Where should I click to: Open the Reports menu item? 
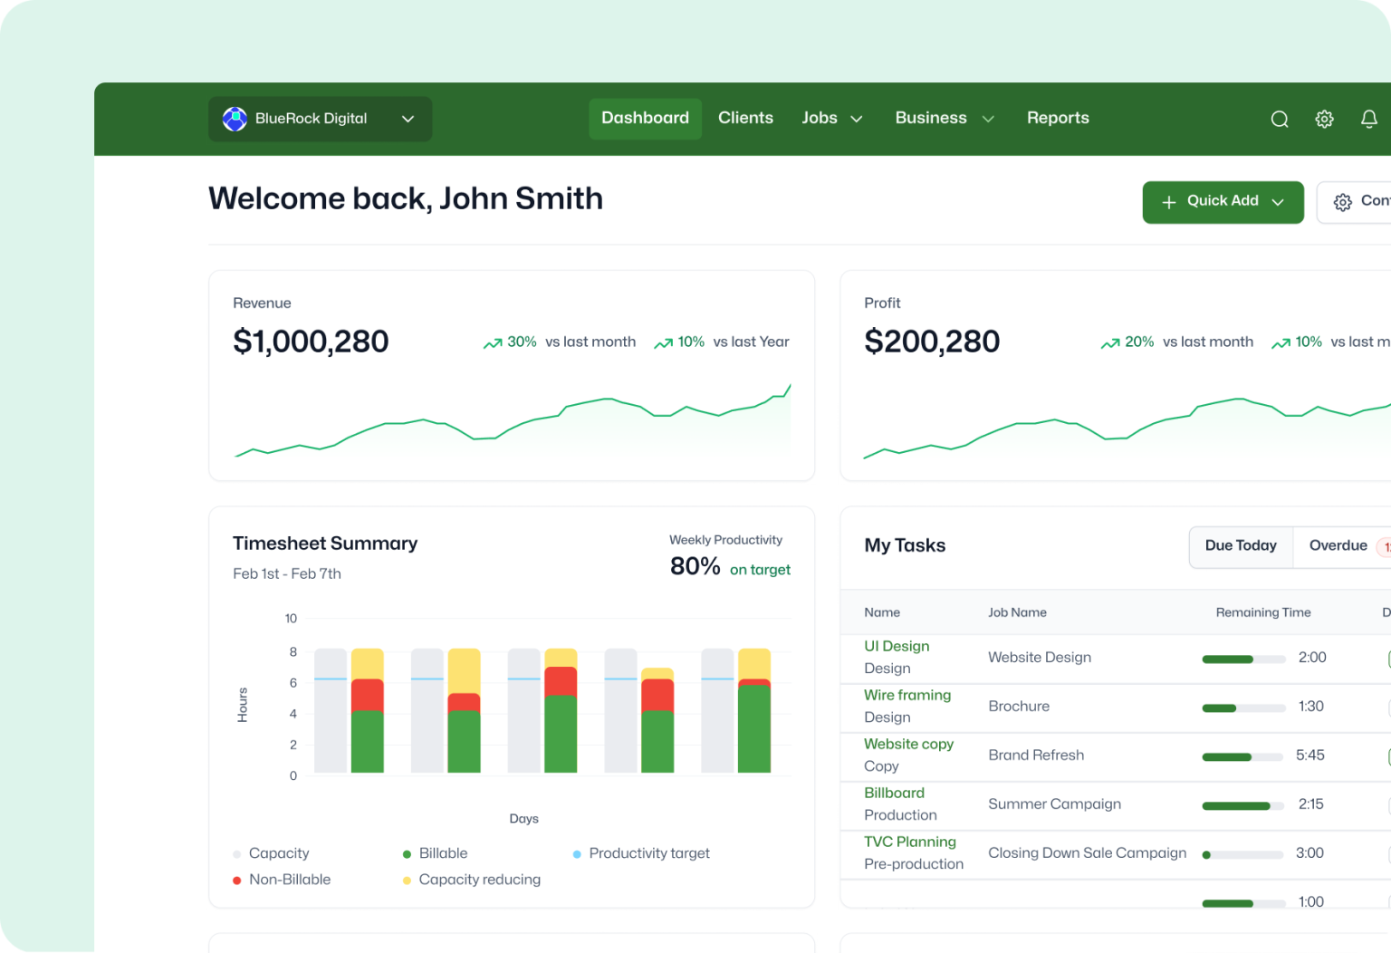click(x=1058, y=118)
